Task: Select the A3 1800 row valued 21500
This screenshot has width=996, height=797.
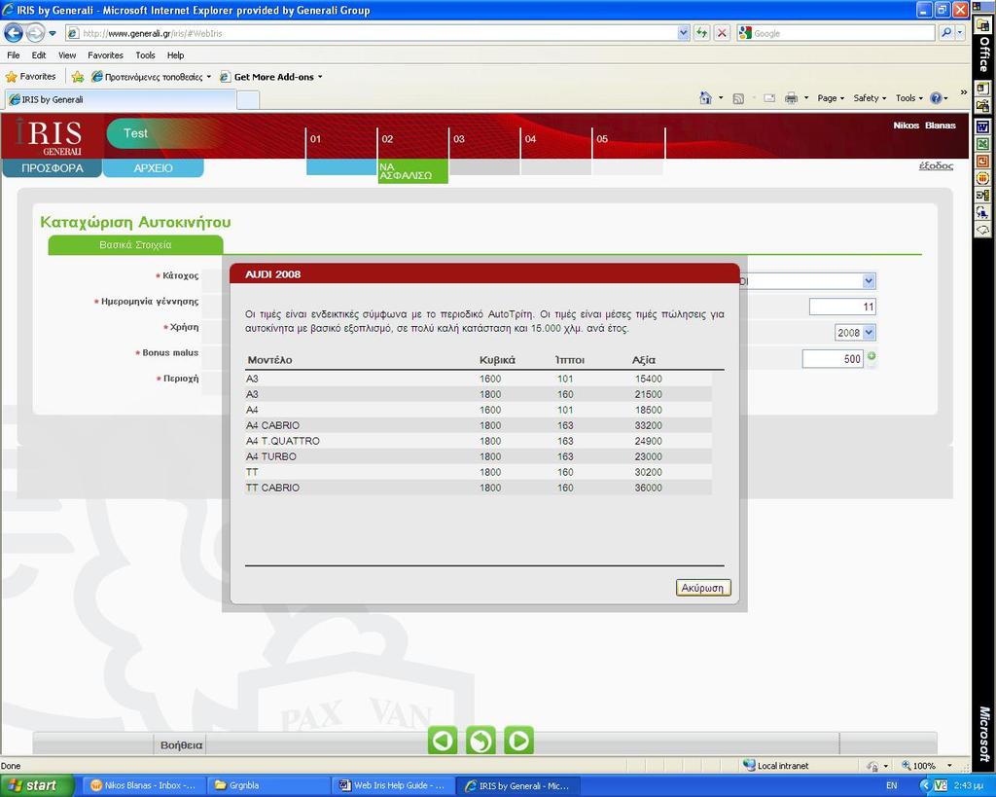Action: pyautogui.click(x=479, y=394)
